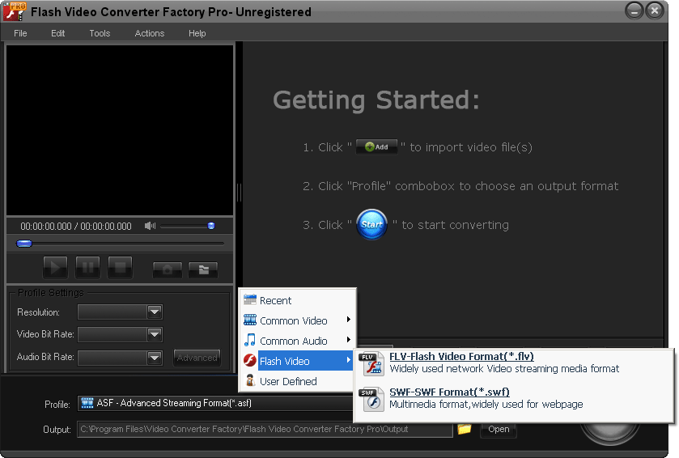
Task: Choose FLV-Flash Video Format(*.flv)
Action: [x=461, y=356]
